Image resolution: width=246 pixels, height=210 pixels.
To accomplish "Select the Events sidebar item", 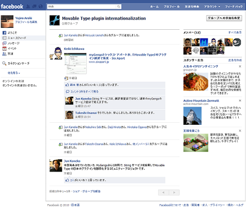I will [x=9, y=49].
